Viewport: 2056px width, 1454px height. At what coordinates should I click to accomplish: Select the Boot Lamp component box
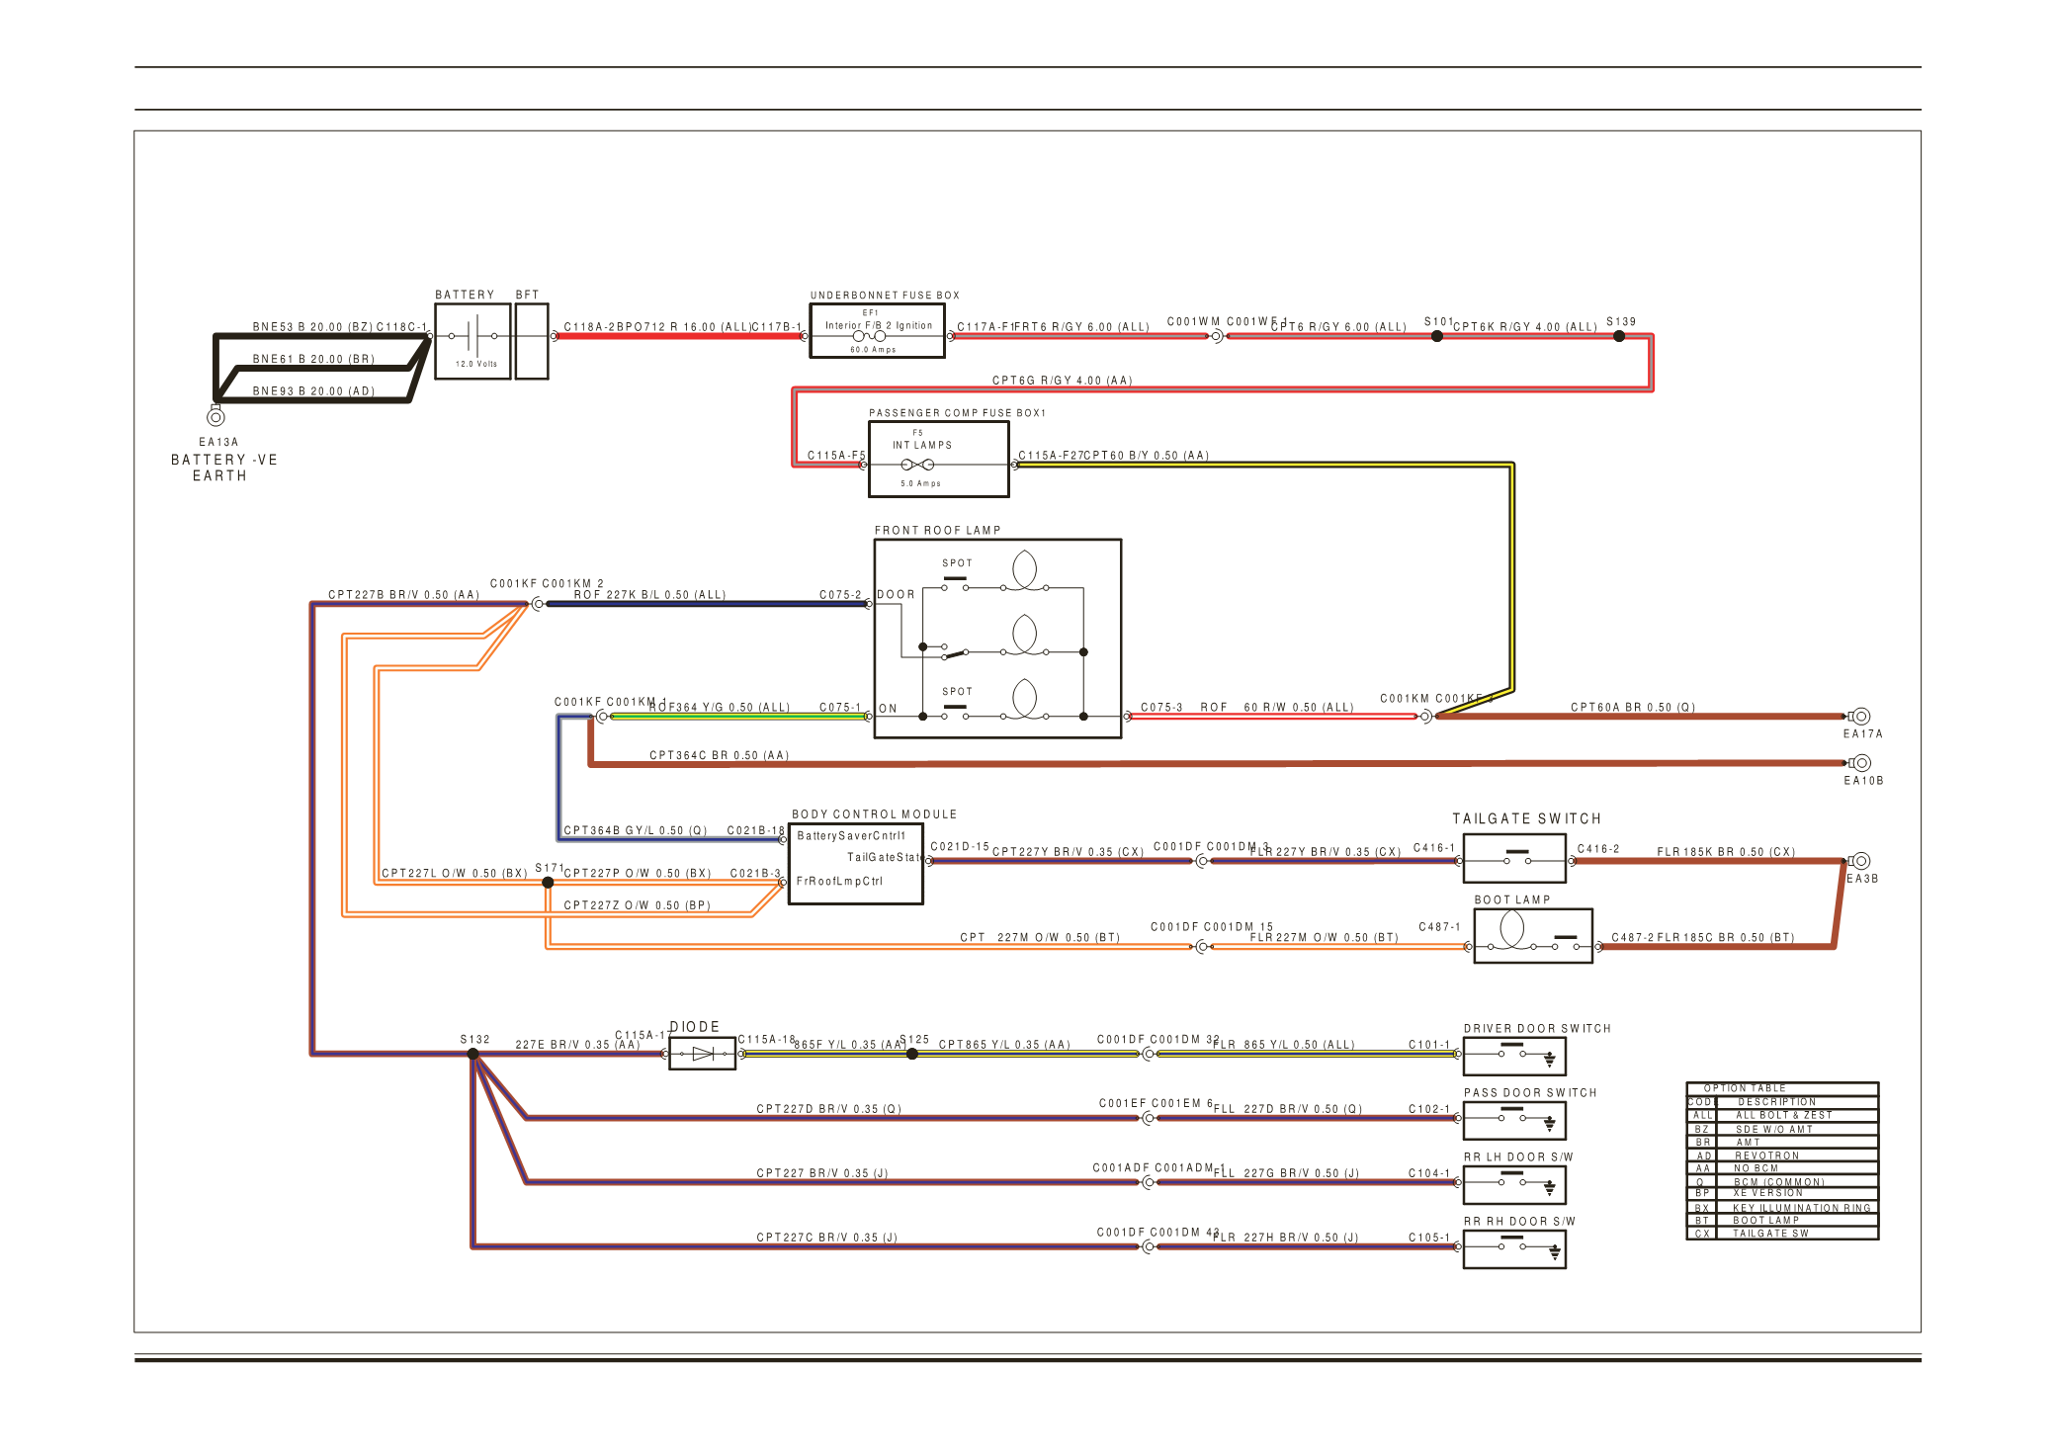(x=1532, y=936)
